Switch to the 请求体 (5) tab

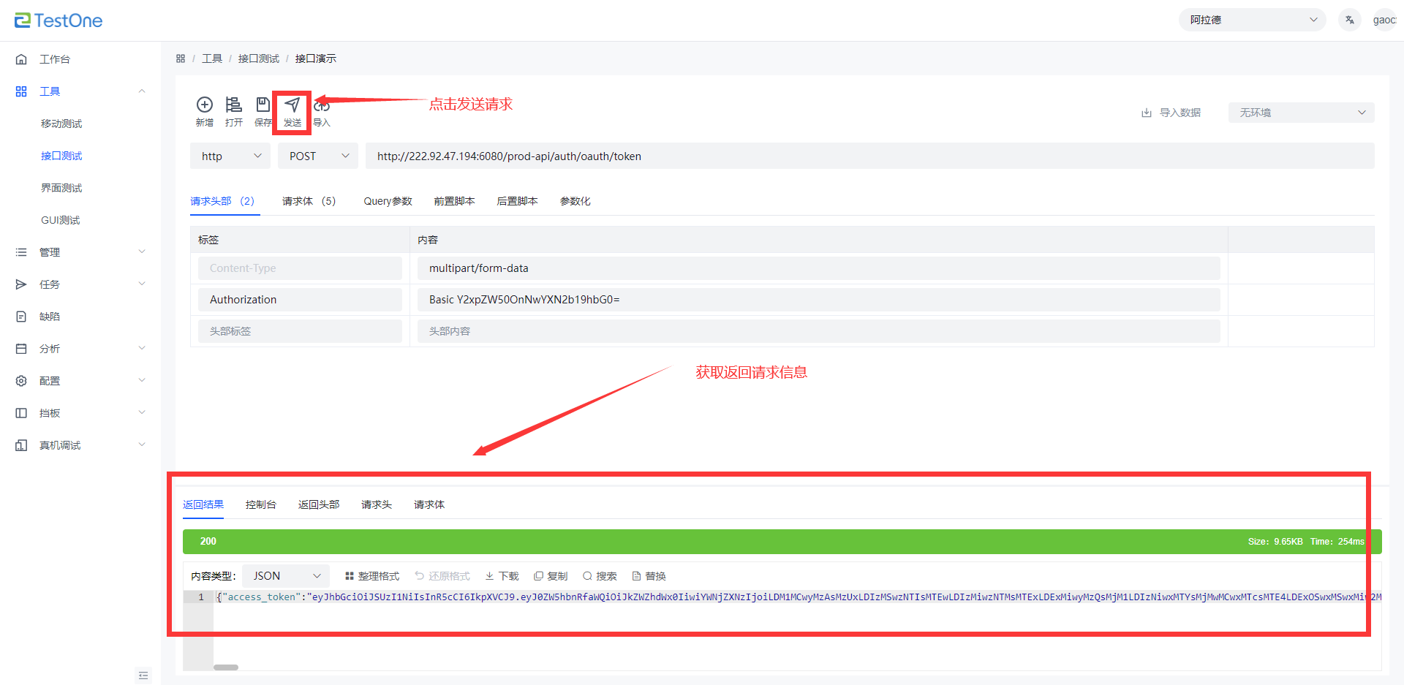[309, 201]
